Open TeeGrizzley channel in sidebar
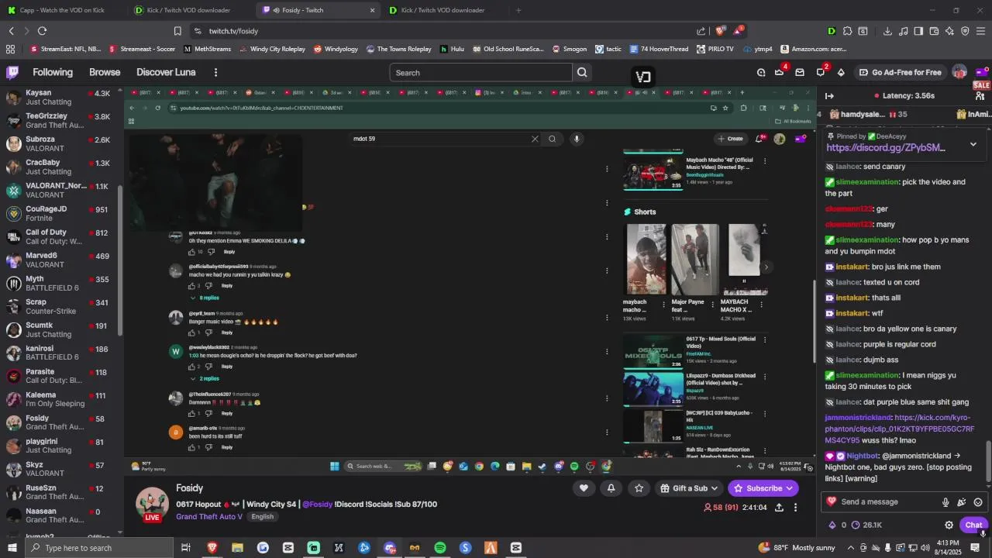 coord(58,120)
